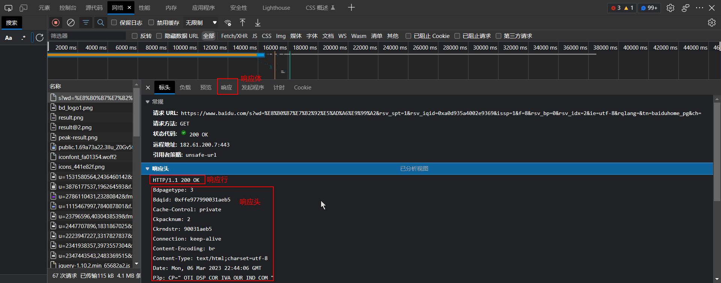Close the request details pane
Screen dimensions: 721x283
148,88
